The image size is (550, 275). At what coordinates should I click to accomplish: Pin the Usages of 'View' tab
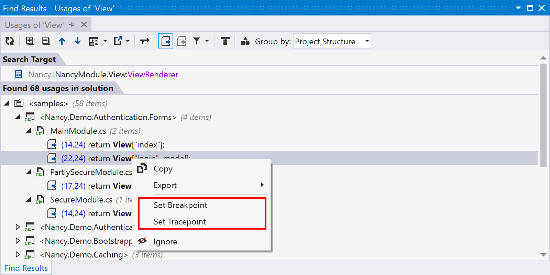click(72, 25)
